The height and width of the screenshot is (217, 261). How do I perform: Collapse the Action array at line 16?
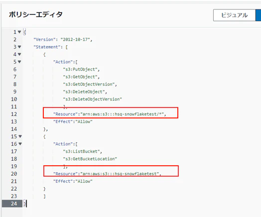[x=20, y=144]
